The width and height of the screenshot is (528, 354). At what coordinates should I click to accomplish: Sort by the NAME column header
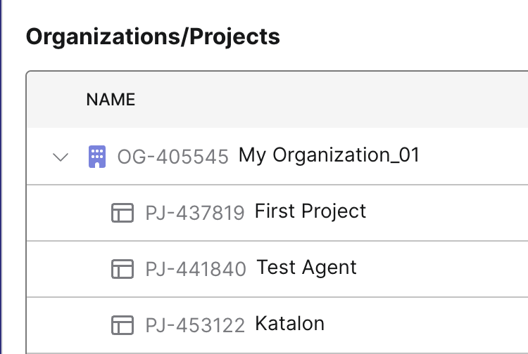111,100
